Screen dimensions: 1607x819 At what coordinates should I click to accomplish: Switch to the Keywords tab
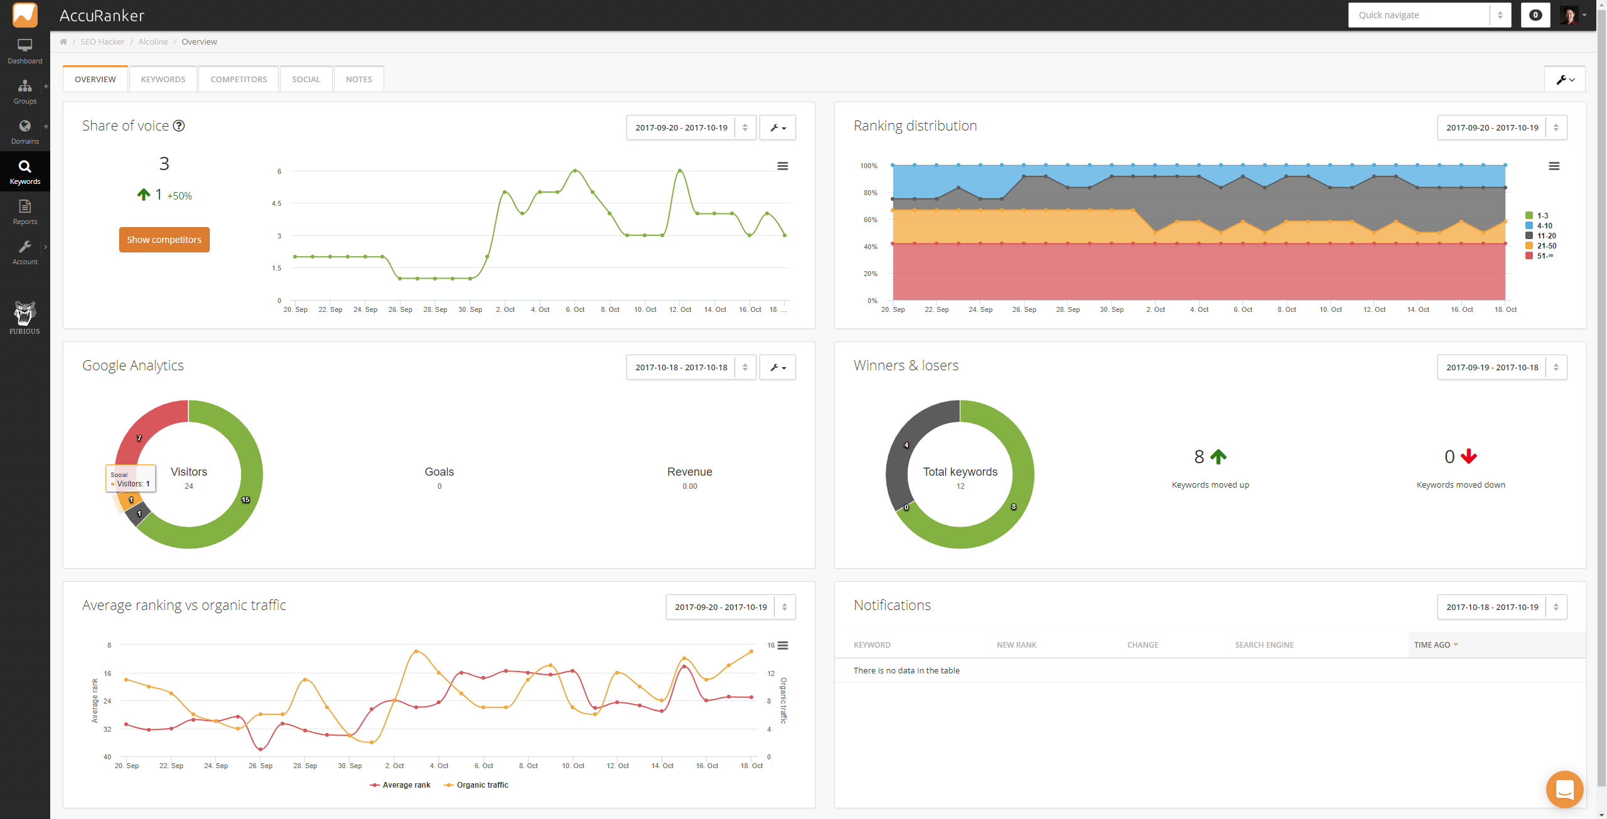(x=163, y=79)
